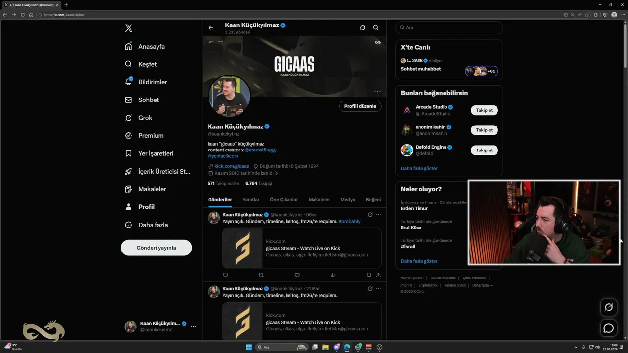Click reply icon on 56sn post
Screen dimensions: 628x353
(x=226, y=275)
